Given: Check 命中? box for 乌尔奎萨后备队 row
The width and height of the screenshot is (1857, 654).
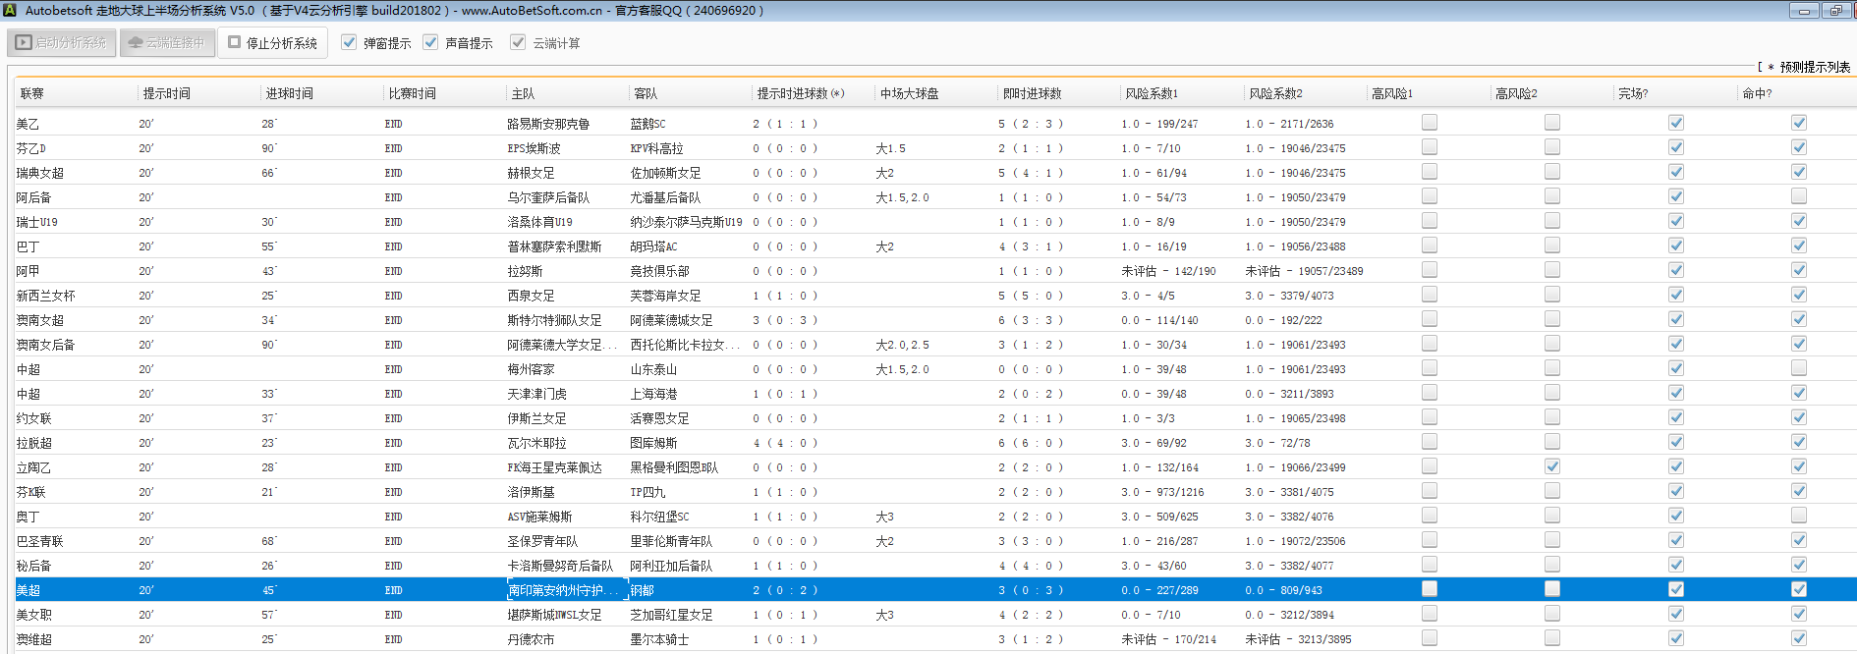Looking at the screenshot, I should (x=1798, y=196).
